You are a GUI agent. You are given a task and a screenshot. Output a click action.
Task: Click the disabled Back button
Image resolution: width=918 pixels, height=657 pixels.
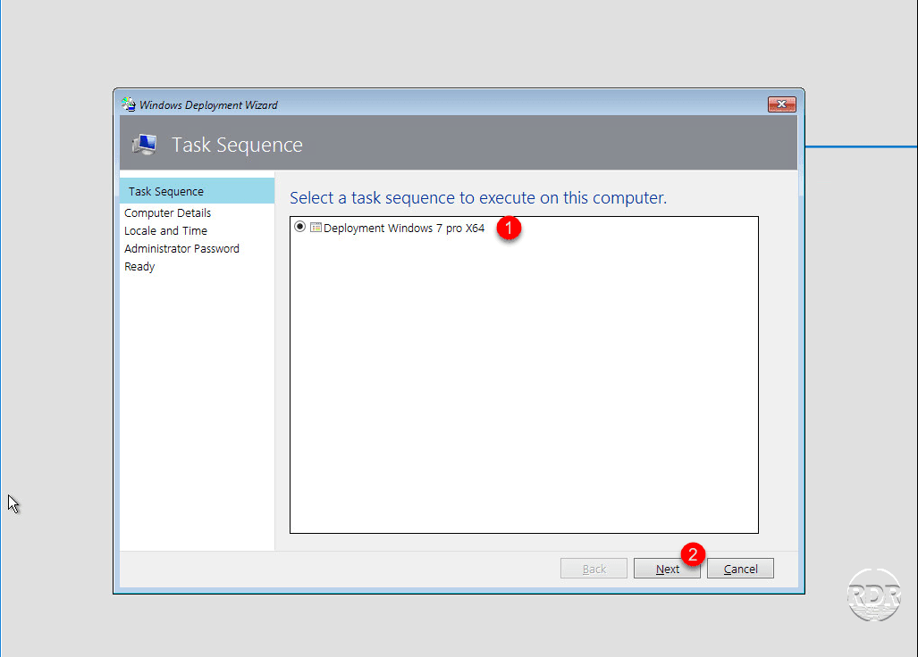pos(594,569)
